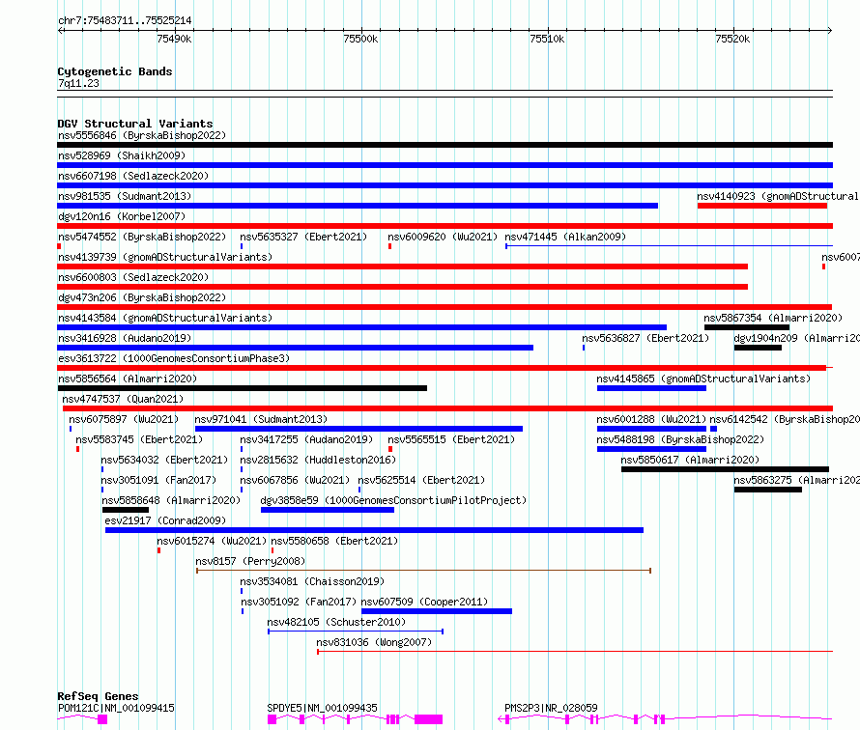This screenshot has height=730, width=860.
Task: Click the nsv981535 (Sudmant2013) label
Action: [x=125, y=196]
